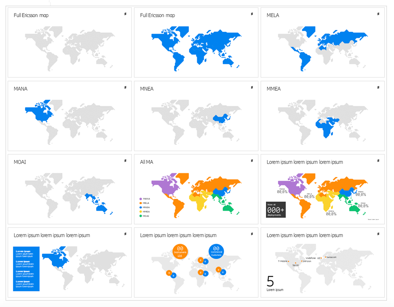Viewport: 394px width, 307px height.
Task: Click the blue Lorem ipsum text panel
Action: 26,269
